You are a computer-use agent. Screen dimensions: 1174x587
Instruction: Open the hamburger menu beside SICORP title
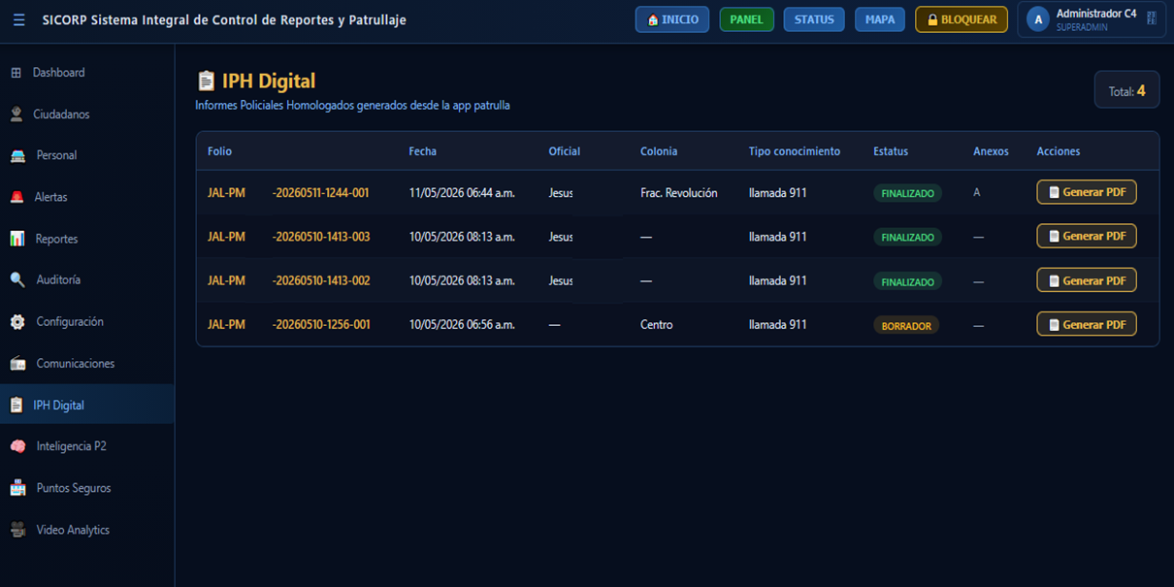point(18,19)
